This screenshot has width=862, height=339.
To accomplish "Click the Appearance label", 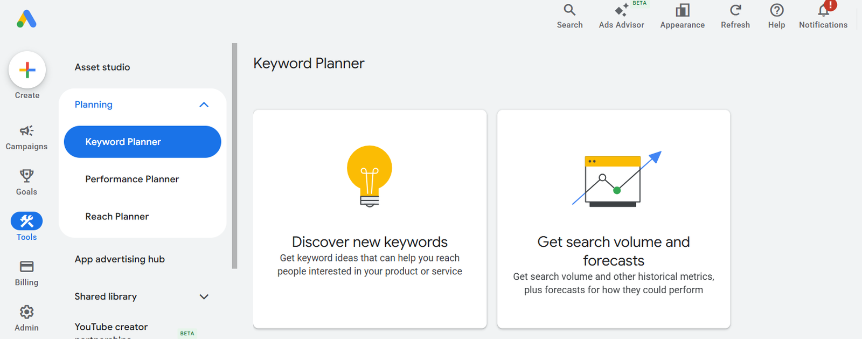I will pos(683,25).
